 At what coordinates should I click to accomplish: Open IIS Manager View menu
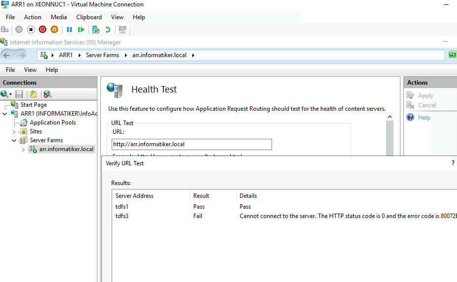click(x=30, y=70)
